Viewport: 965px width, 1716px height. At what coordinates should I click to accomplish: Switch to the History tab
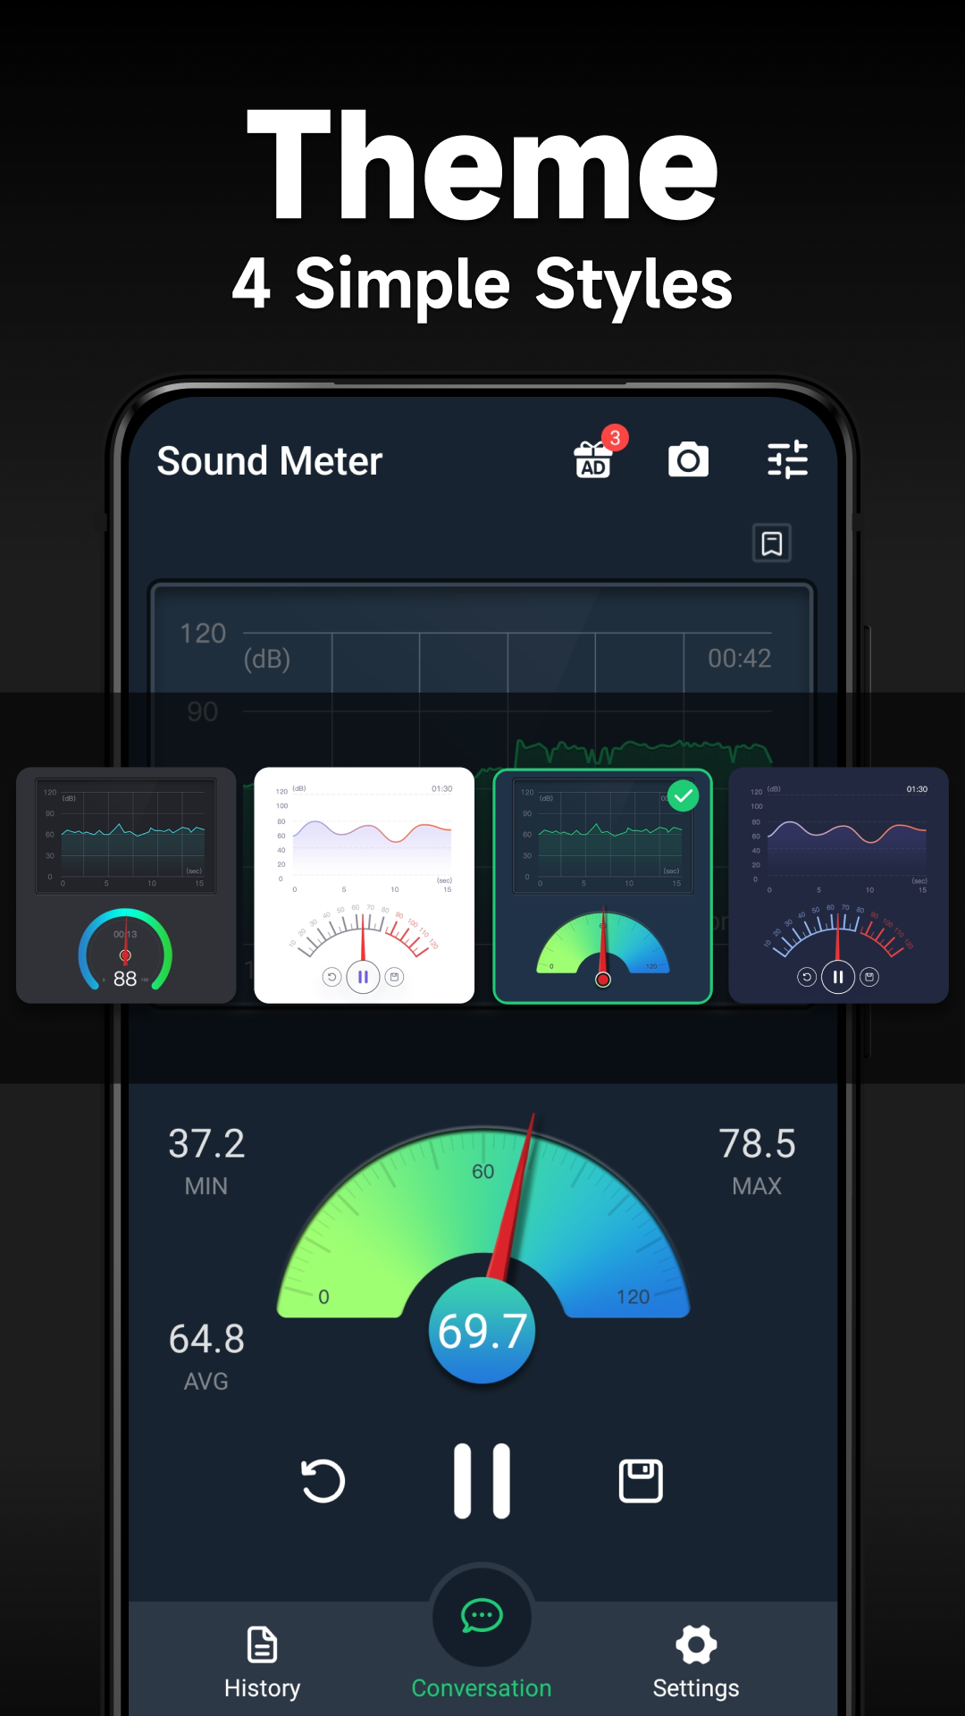pyautogui.click(x=262, y=1662)
